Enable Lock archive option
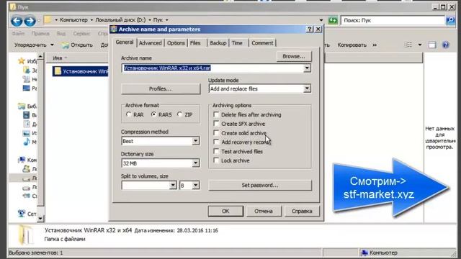This screenshot has height=259, width=461. pyautogui.click(x=216, y=160)
